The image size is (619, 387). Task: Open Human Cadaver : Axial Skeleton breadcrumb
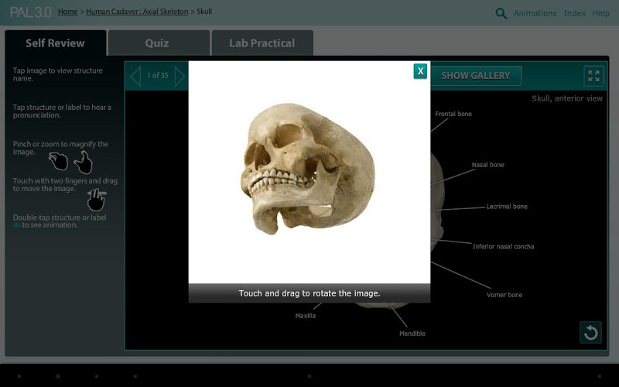pyautogui.click(x=137, y=12)
